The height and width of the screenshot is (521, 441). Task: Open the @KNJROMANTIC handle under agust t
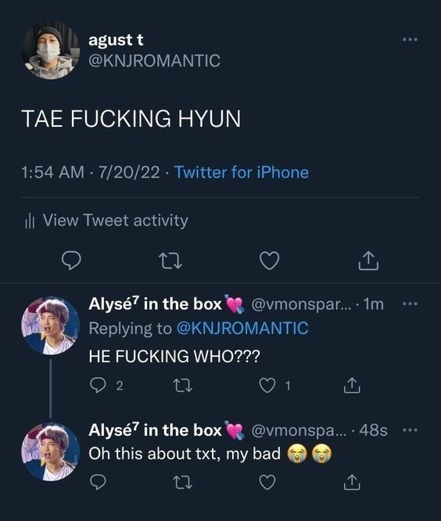coord(154,61)
